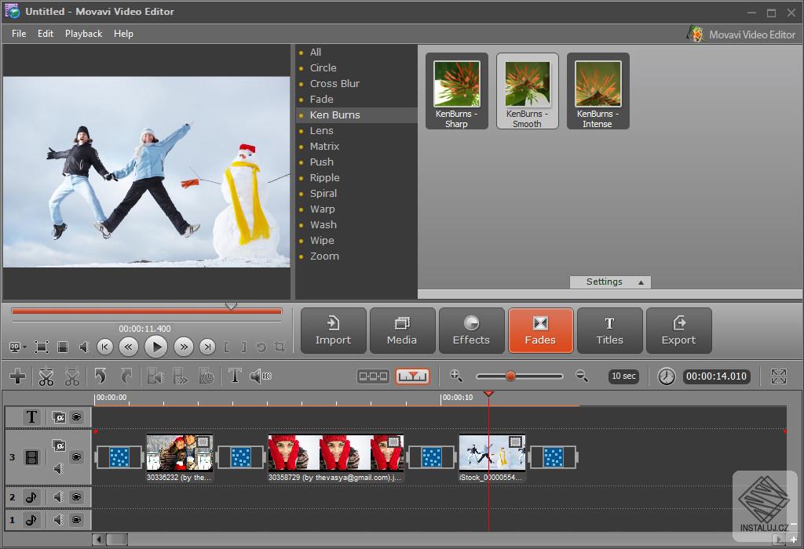Switch to the Import tab

pyautogui.click(x=333, y=330)
